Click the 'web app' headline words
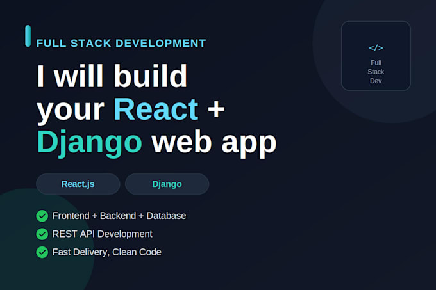Image resolution: width=436 pixels, height=290 pixels. (x=214, y=143)
